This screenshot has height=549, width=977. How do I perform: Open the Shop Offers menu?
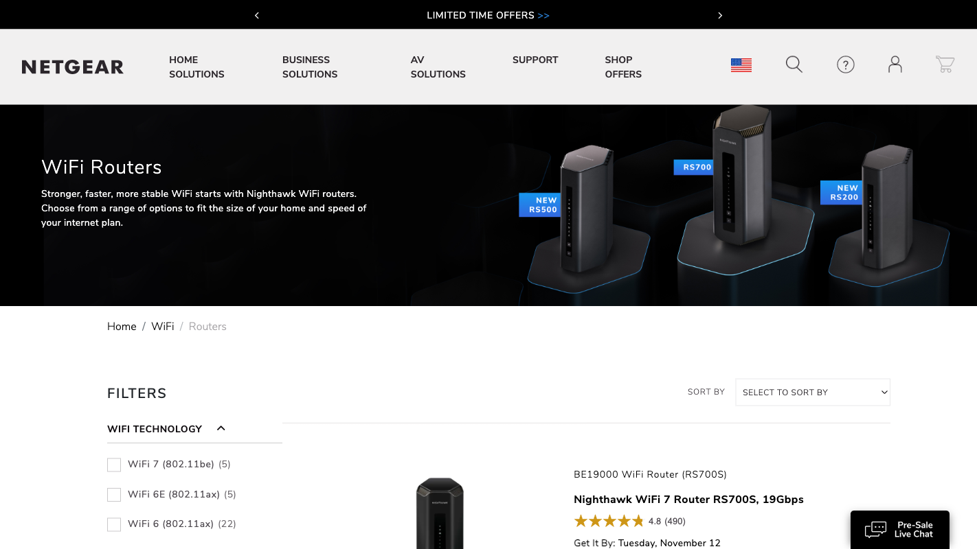pyautogui.click(x=623, y=67)
